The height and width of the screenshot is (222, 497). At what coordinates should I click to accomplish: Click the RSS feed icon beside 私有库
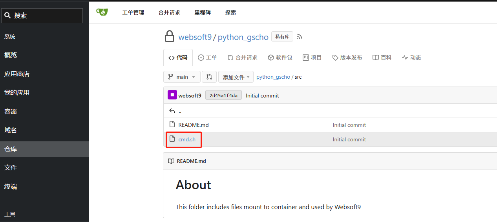(x=300, y=37)
